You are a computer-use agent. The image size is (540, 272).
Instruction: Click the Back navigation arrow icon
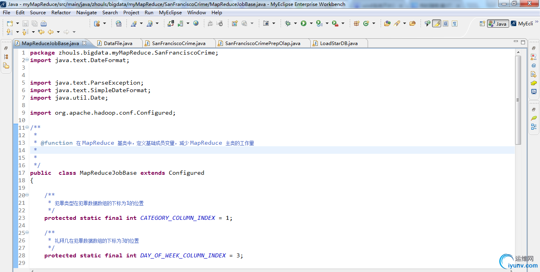coord(51,32)
